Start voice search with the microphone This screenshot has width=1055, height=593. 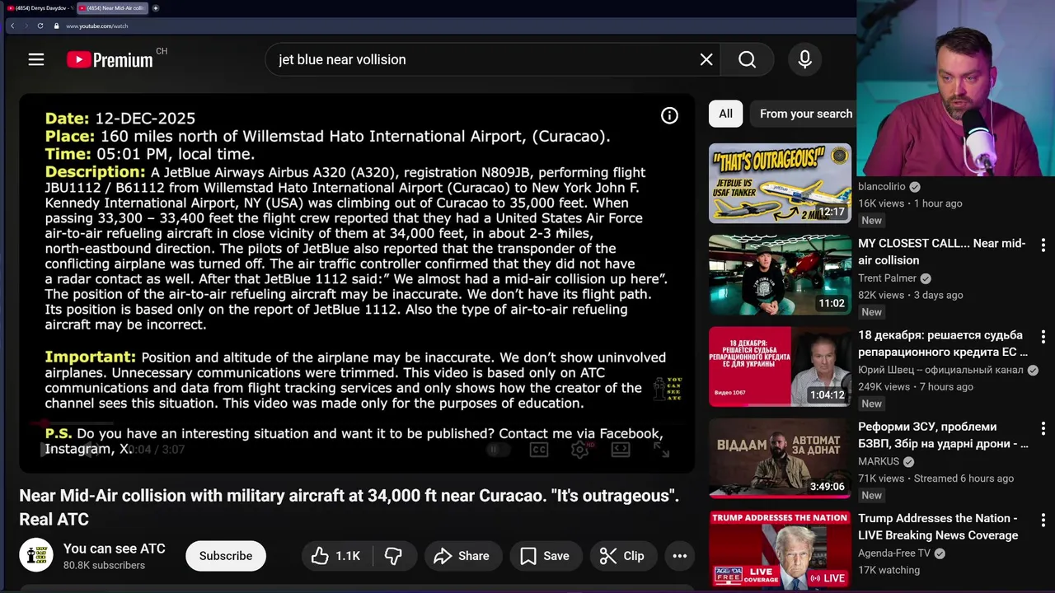pos(805,59)
